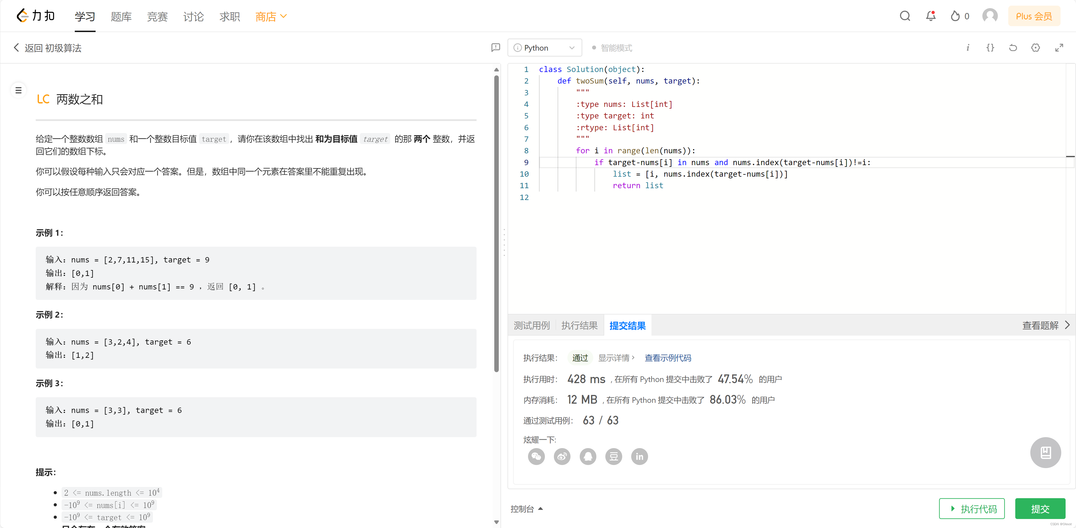Screen dimensions: 1076x528
Task: Expand 显示详情 result details
Action: click(x=616, y=358)
